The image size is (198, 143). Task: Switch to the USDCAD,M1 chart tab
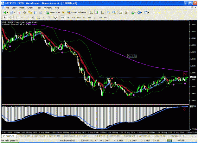175,136
